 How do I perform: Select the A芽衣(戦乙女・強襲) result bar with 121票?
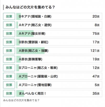tap(59, 51)
